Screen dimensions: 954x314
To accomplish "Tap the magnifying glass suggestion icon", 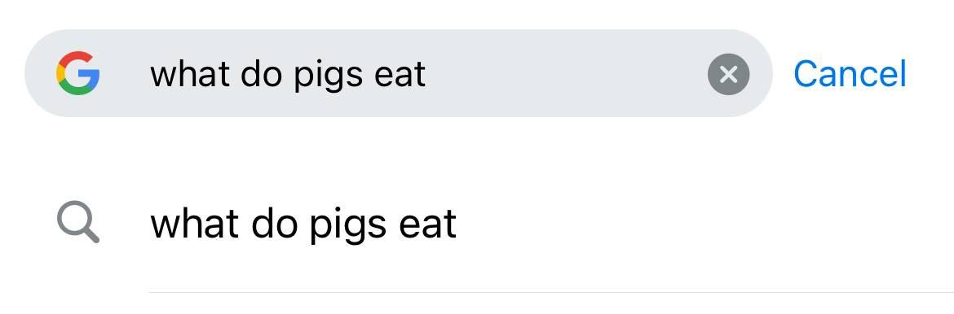I will click(x=78, y=224).
